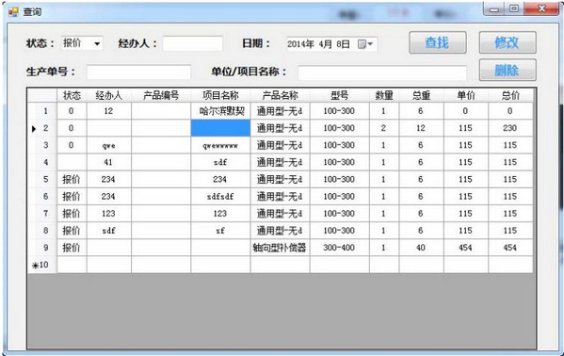Click the 删除 delete button
The width and height of the screenshot is (564, 356).
[508, 70]
